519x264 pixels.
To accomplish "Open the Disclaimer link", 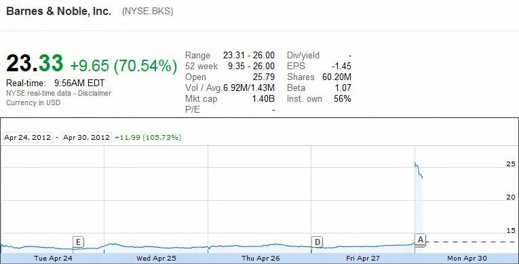I will click(x=95, y=94).
